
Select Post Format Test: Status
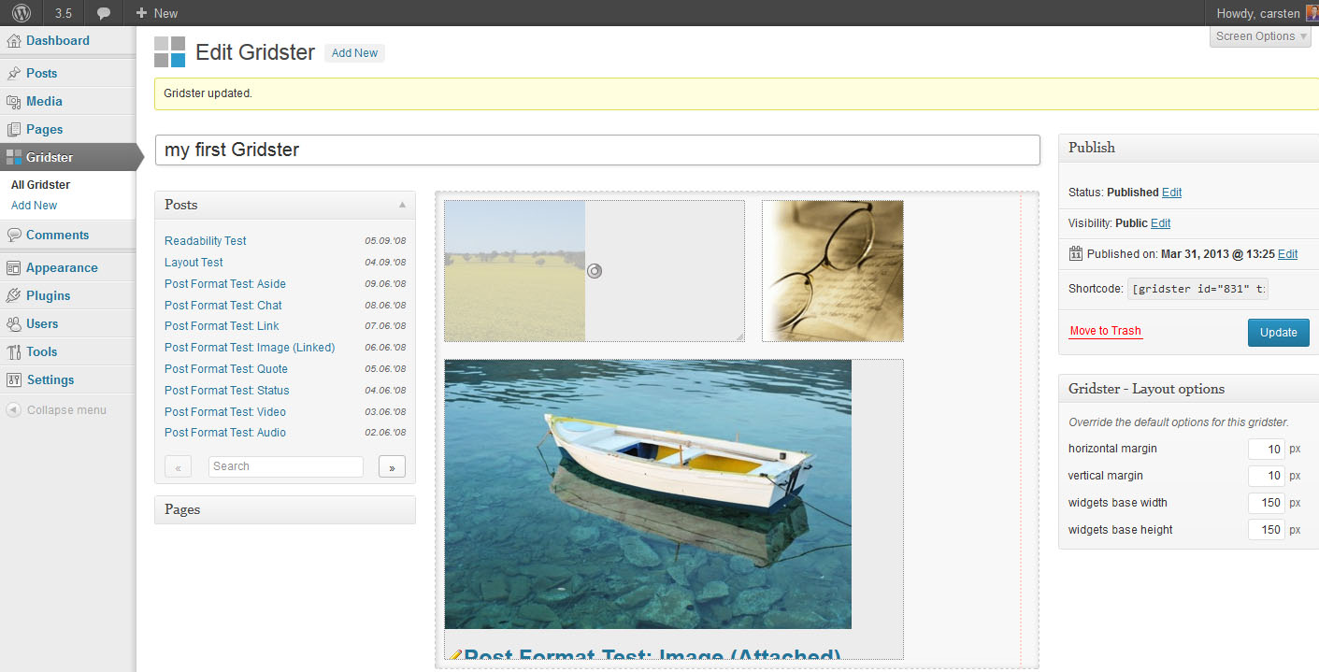coord(227,391)
